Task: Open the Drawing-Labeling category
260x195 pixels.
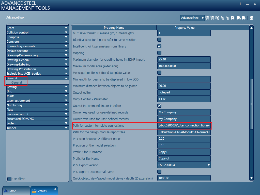Action: (37, 64)
